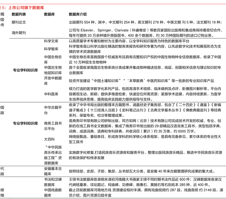Click the description starting "首个全面收录我国古生物"
Image resolution: width=226 pixels, height=199 pixels.
click(145, 70)
